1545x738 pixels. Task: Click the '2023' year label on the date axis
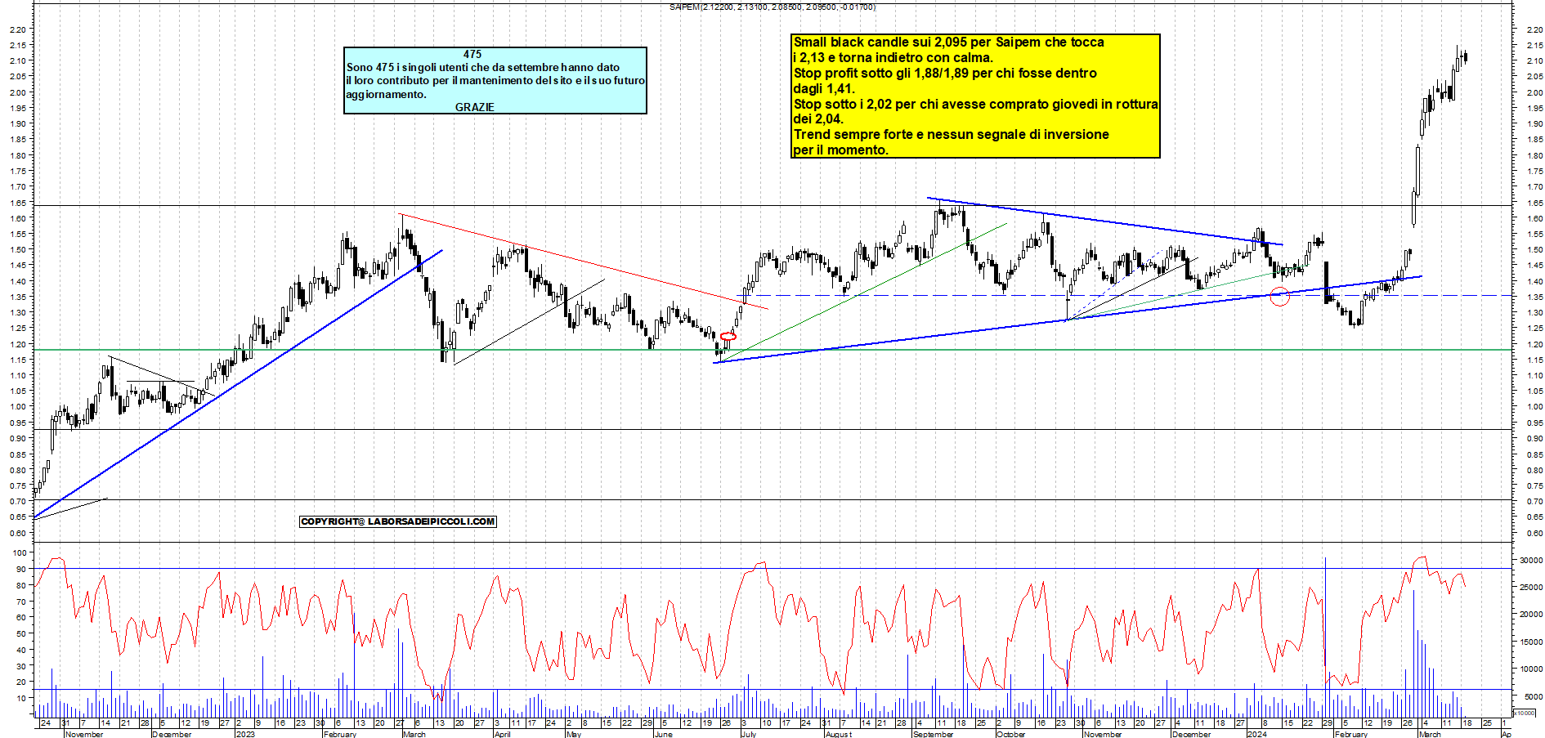pos(244,734)
